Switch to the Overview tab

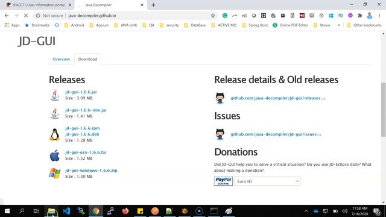tap(61, 59)
